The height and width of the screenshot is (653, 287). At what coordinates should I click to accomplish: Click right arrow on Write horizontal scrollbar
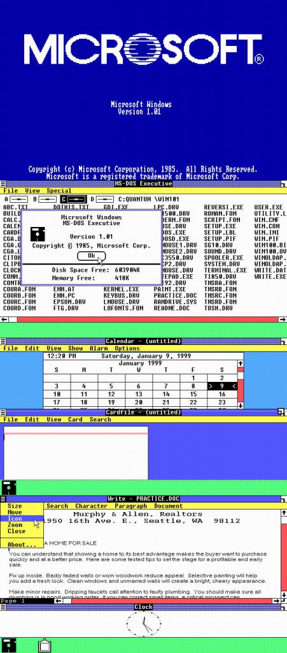(x=276, y=601)
